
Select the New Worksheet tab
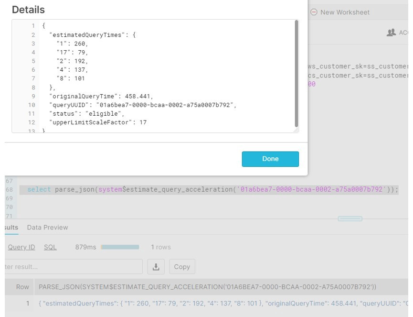345,12
